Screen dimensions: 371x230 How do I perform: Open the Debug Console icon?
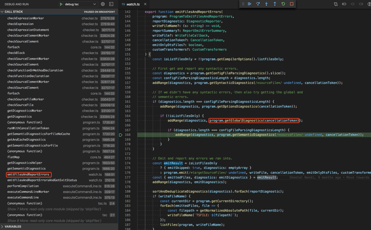tap(111, 4)
